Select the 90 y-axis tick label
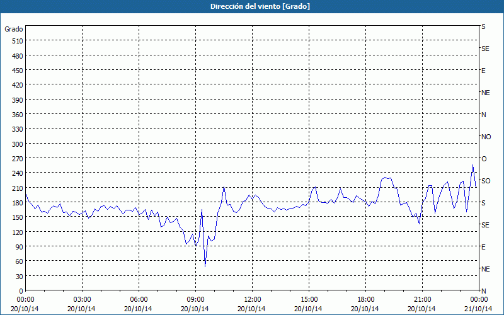This screenshot has width=504, height=315. [x=20, y=247]
